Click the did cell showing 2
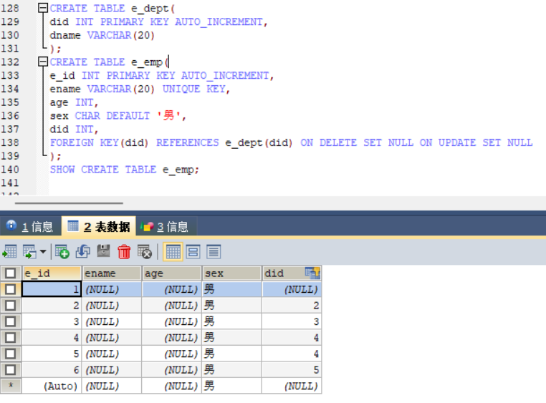The height and width of the screenshot is (403, 546). (292, 306)
